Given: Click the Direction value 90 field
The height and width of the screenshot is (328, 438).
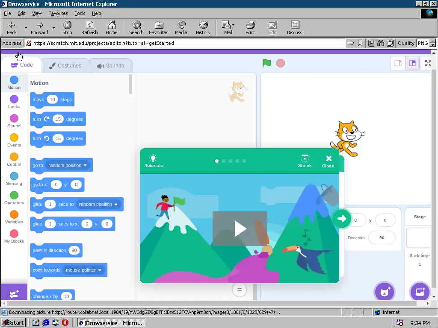Looking at the screenshot, I should pos(382,237).
